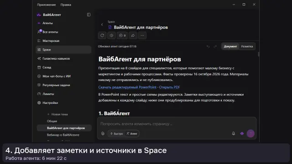Open comments button showing 0
292x164 pixels.
click(x=122, y=36)
